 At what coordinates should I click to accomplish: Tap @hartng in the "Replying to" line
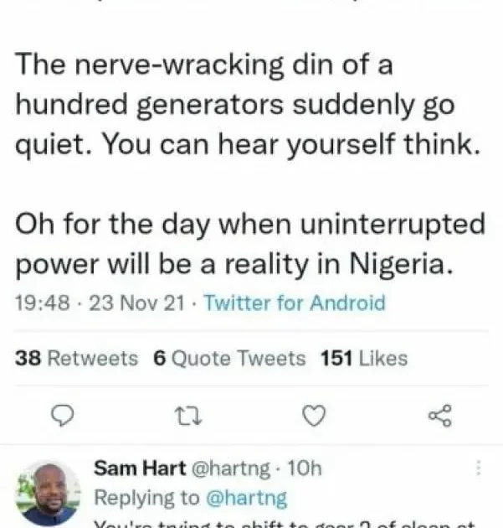[x=247, y=498]
